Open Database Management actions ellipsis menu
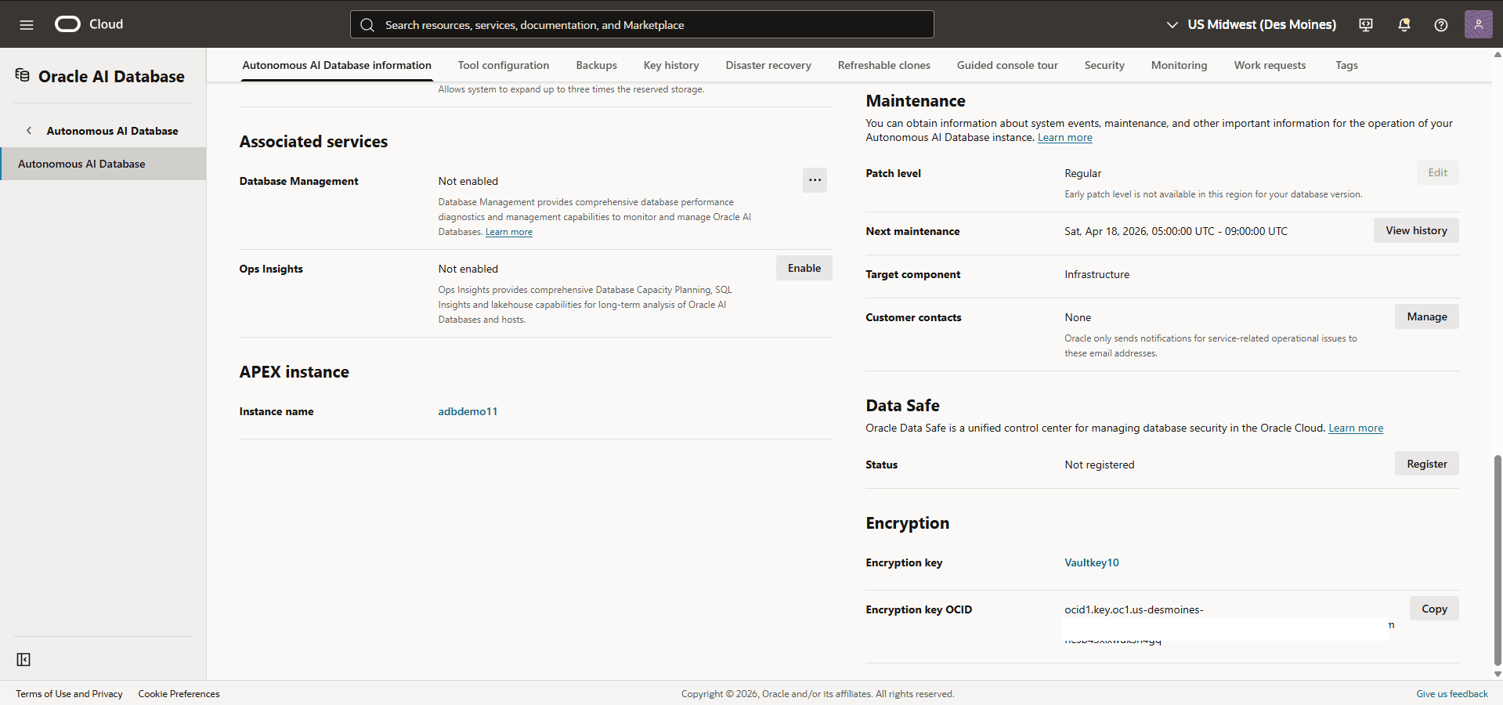Image resolution: width=1503 pixels, height=705 pixels. tap(815, 180)
